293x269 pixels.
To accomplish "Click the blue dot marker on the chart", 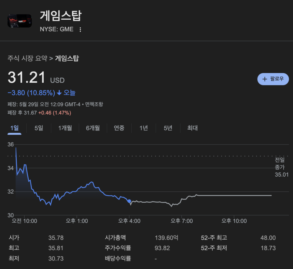I will pos(129,201).
